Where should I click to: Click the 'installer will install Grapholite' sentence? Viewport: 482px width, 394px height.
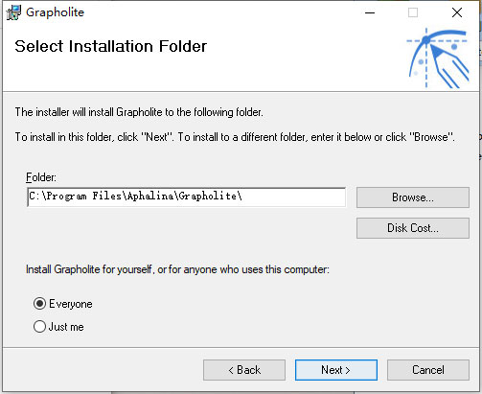tap(139, 112)
